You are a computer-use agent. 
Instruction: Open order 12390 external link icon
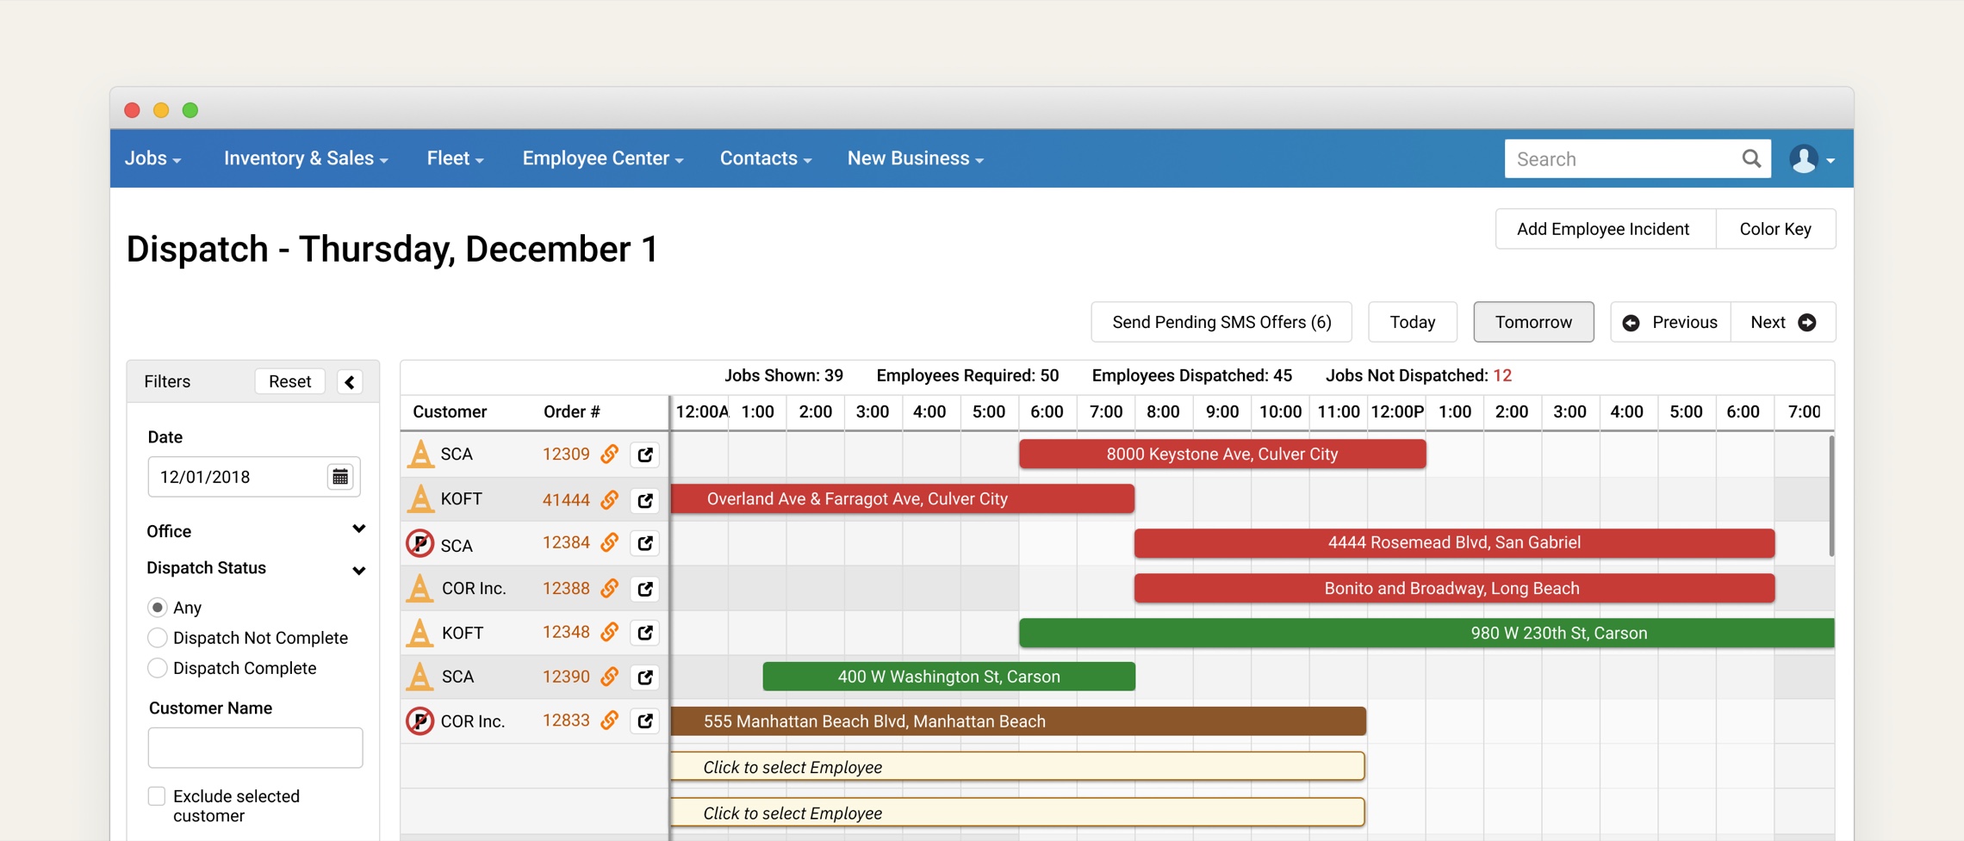point(645,677)
